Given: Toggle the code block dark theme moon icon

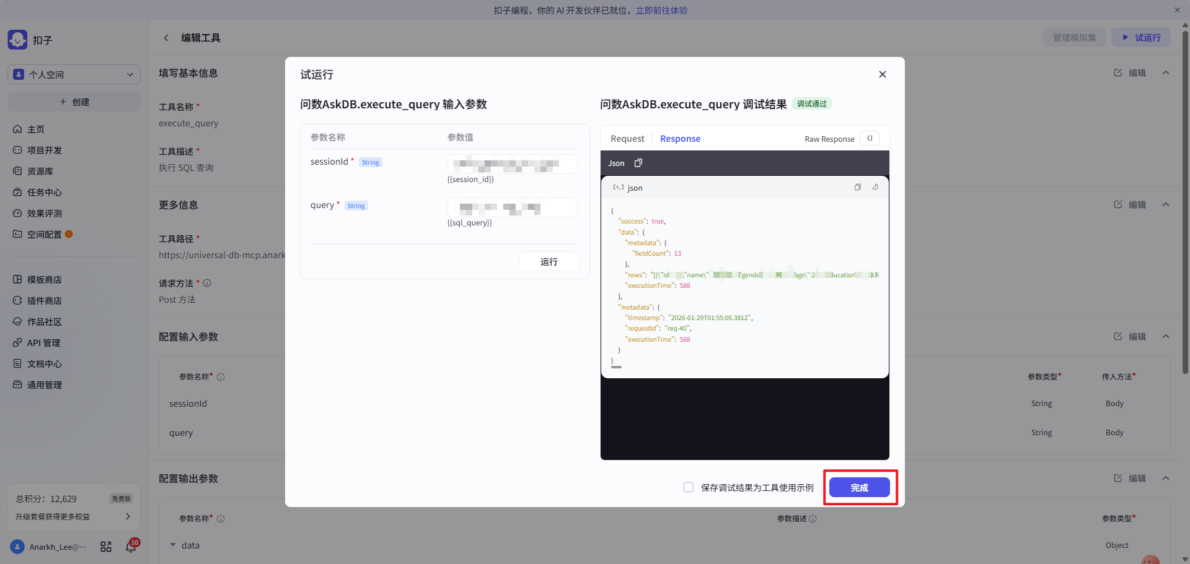Looking at the screenshot, I should 875,187.
